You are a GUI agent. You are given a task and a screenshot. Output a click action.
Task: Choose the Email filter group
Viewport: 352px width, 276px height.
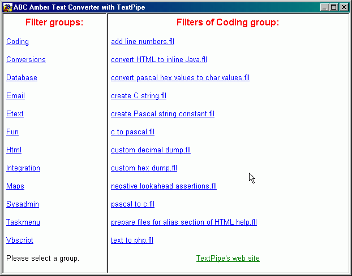click(15, 96)
